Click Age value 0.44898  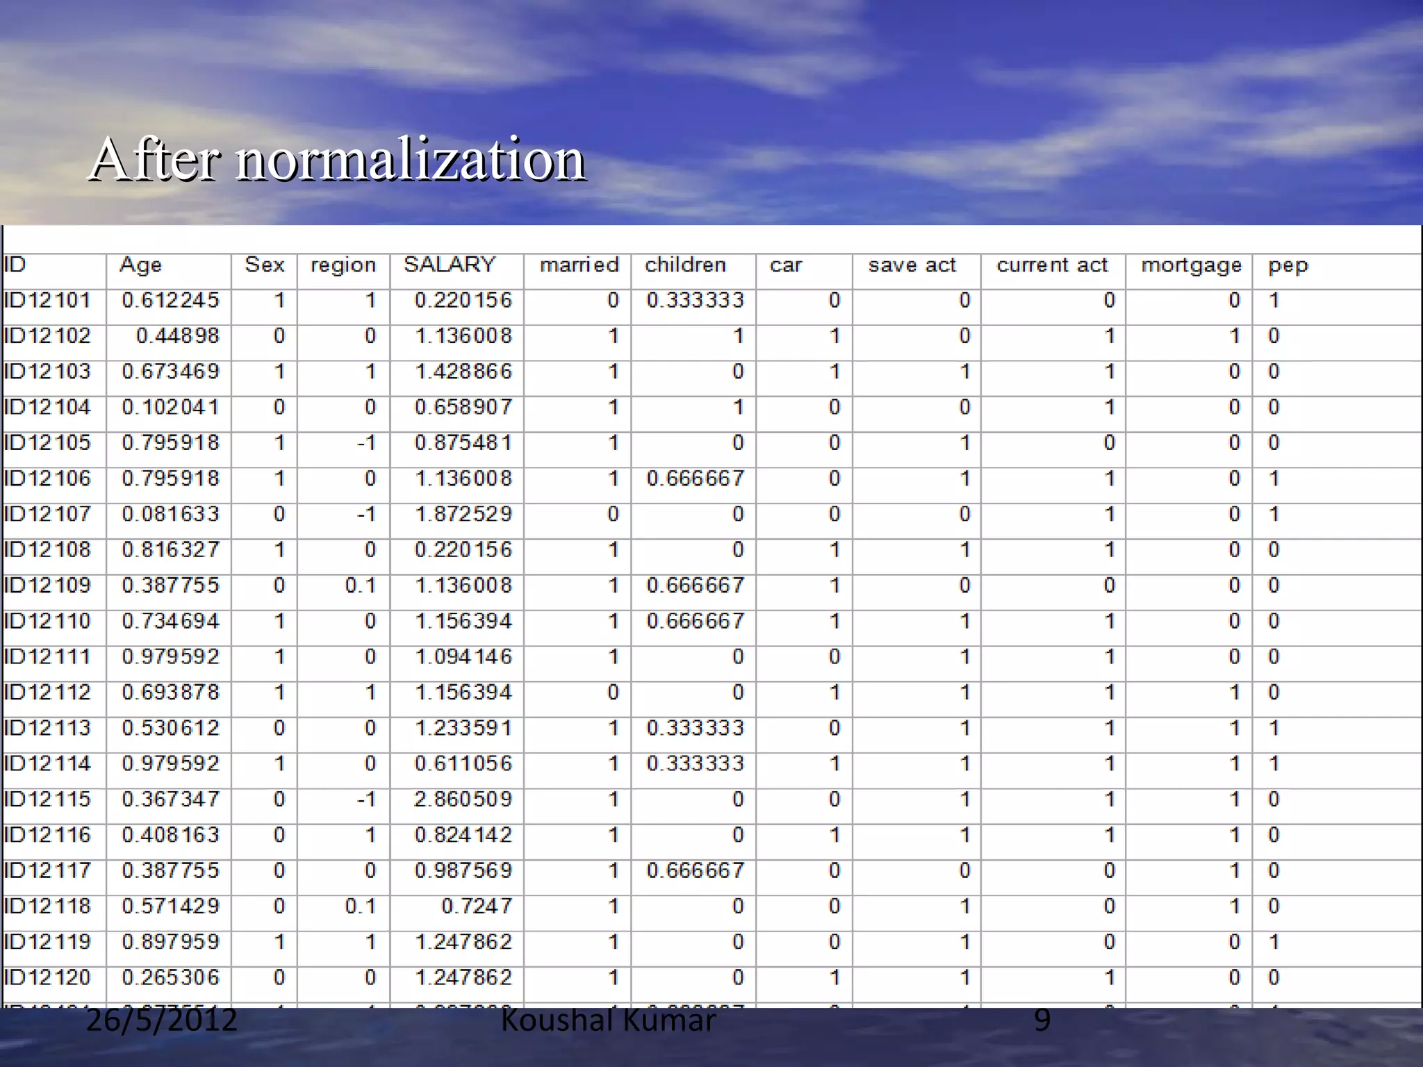pyautogui.click(x=178, y=336)
